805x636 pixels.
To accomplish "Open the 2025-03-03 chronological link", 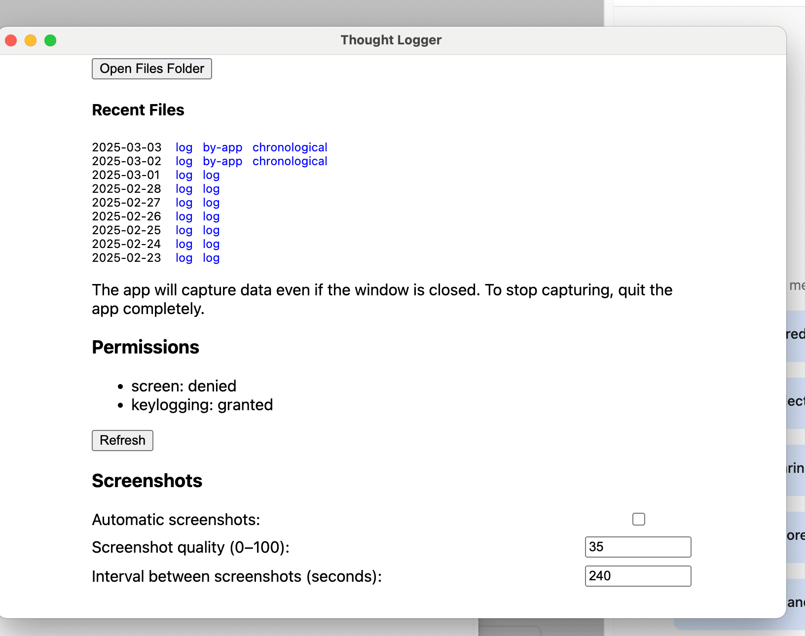I will point(290,147).
